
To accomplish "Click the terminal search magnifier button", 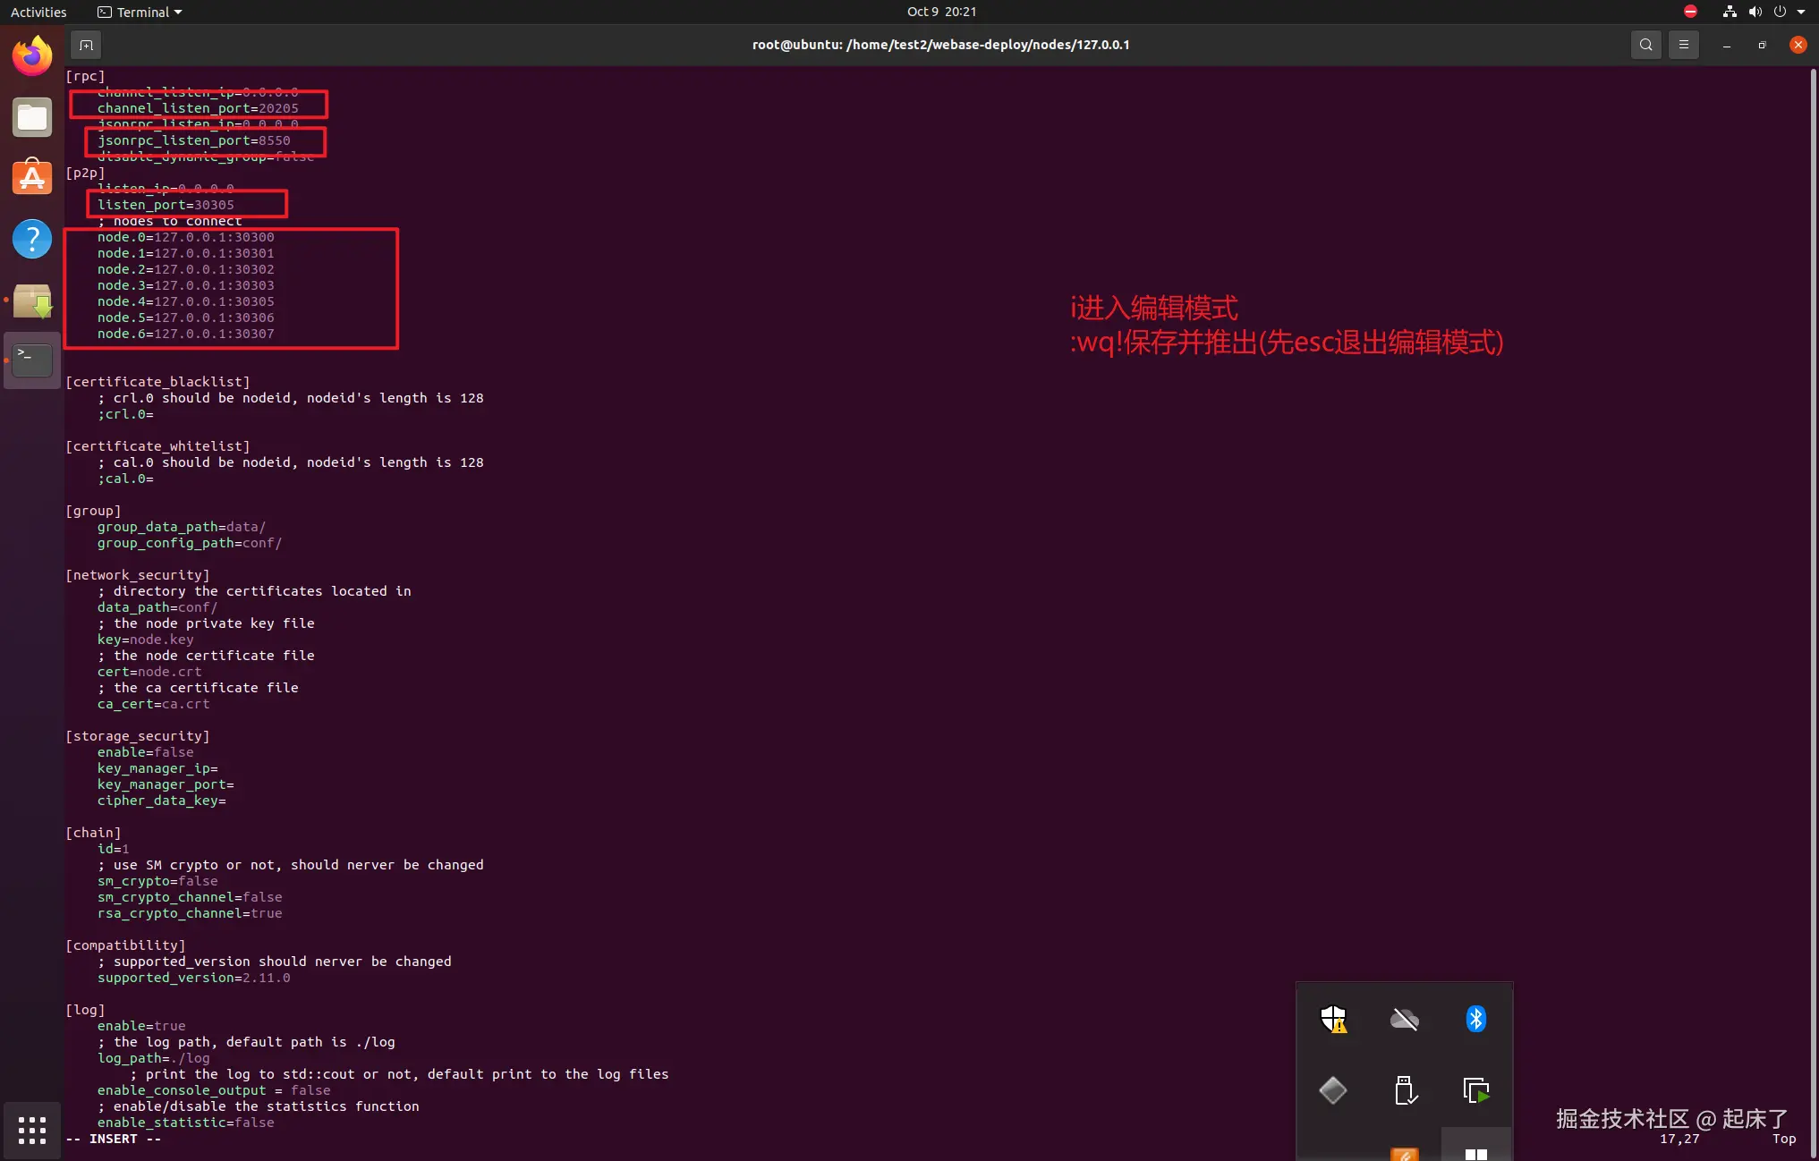I will pyautogui.click(x=1645, y=45).
